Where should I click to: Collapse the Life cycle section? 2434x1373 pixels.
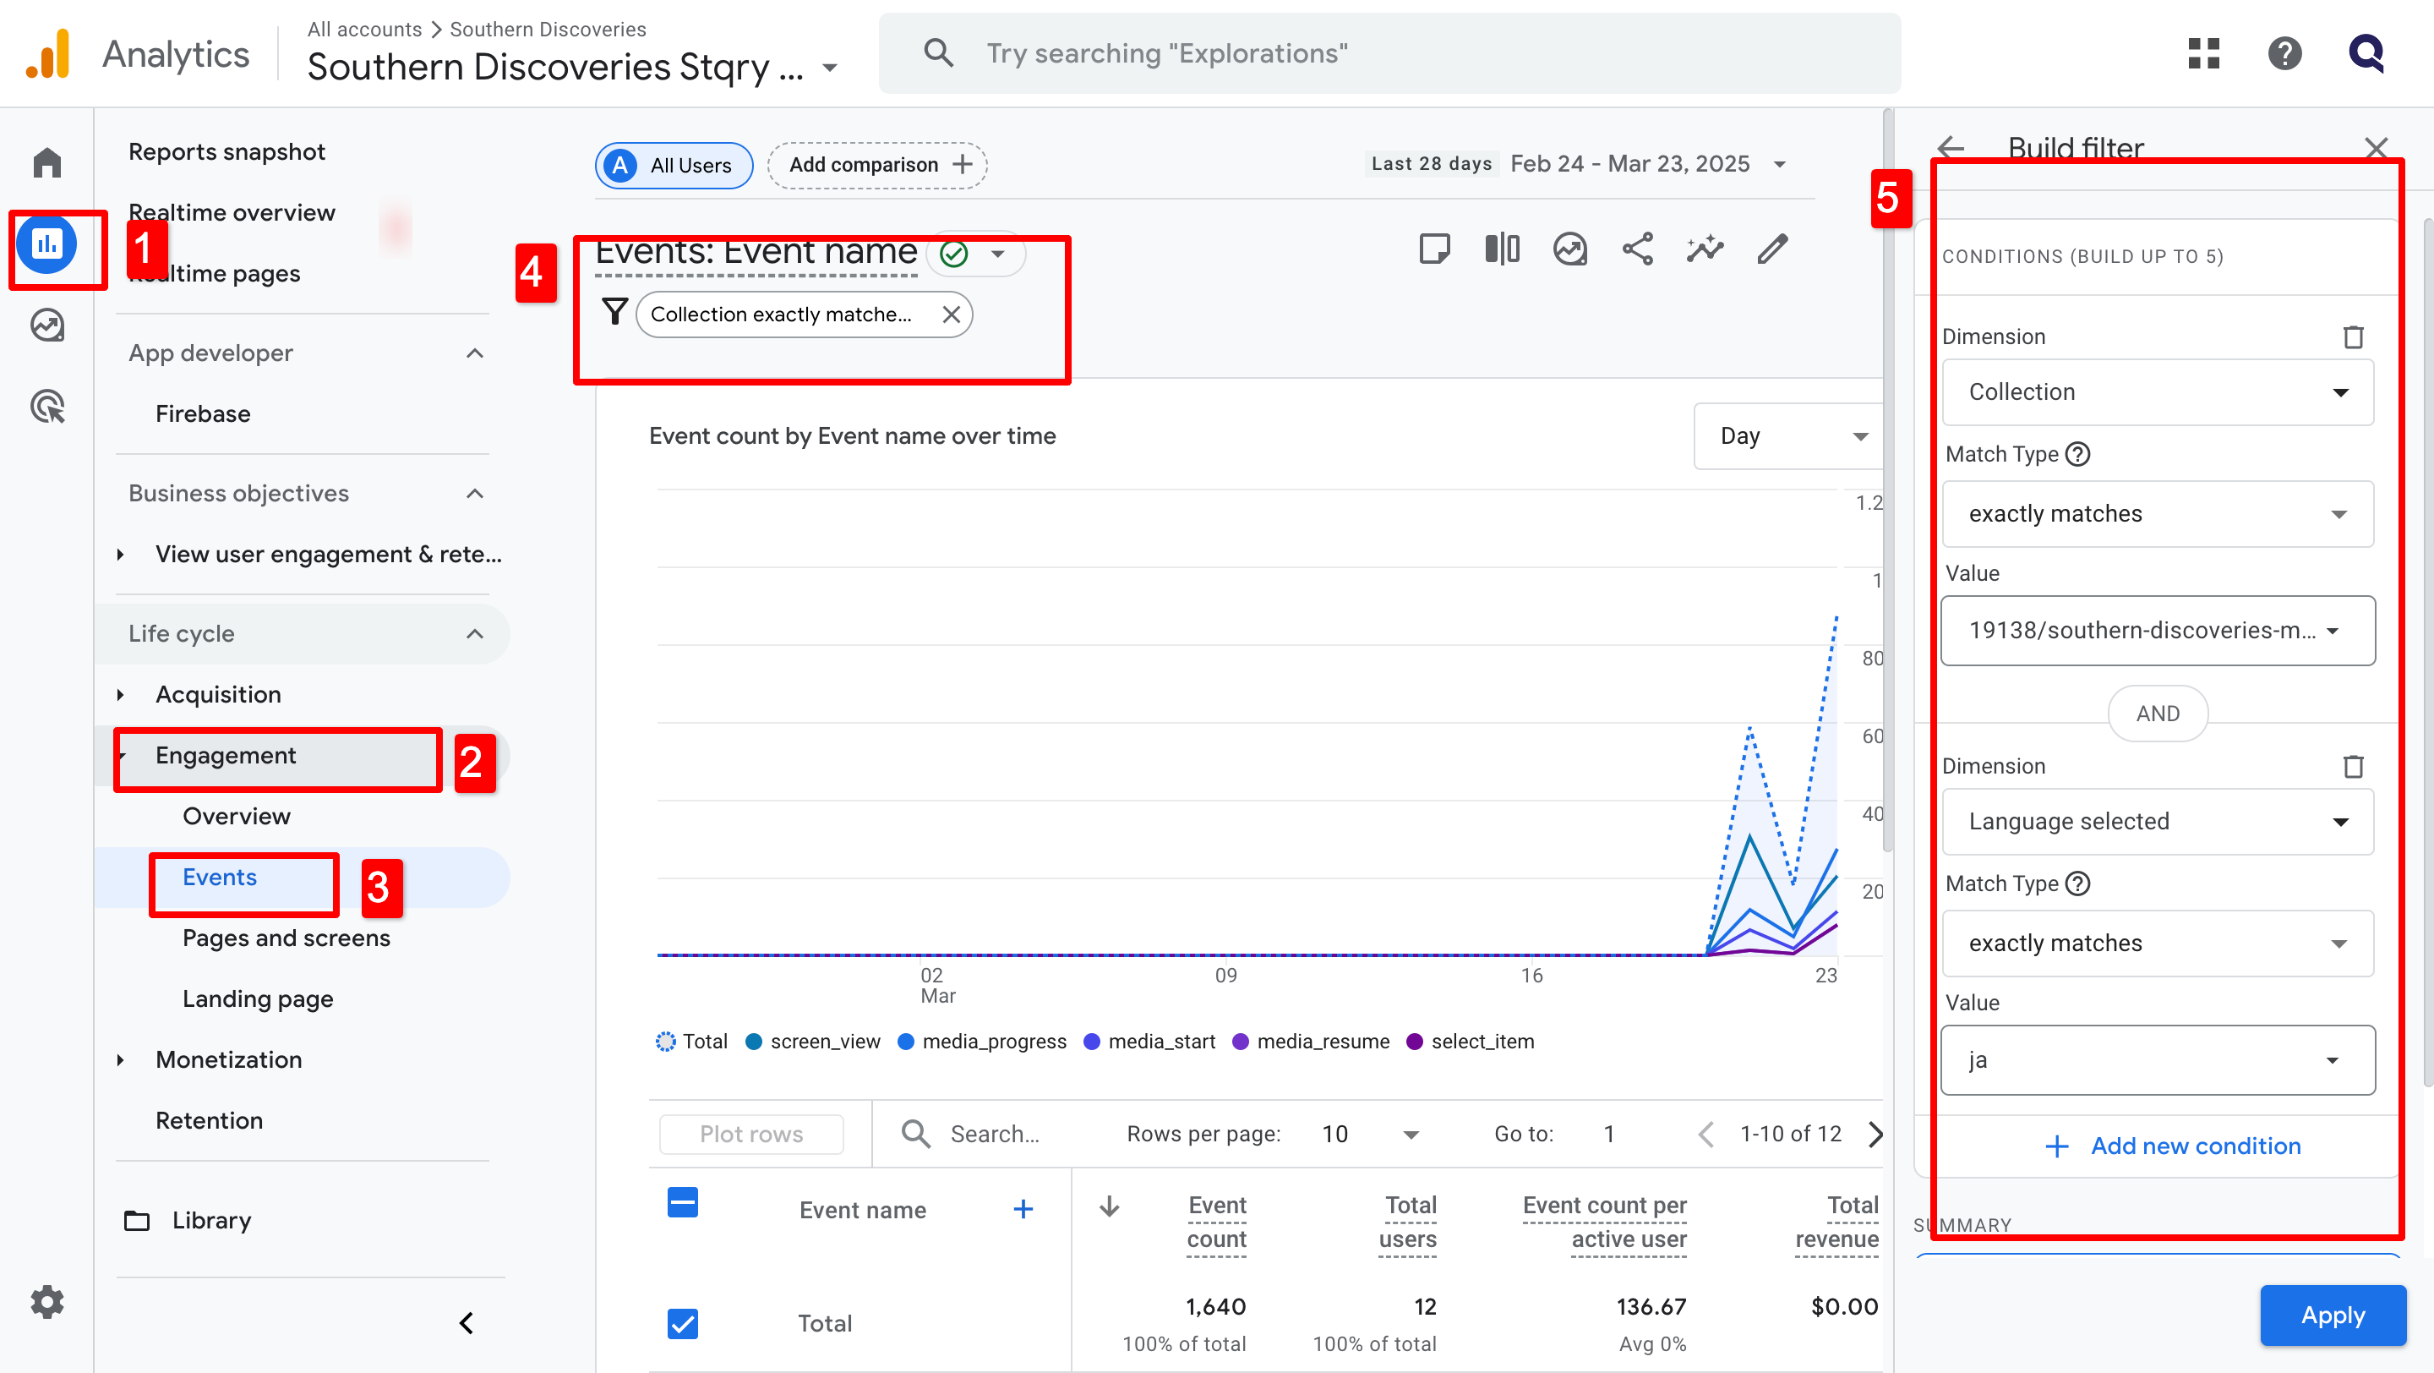point(474,634)
